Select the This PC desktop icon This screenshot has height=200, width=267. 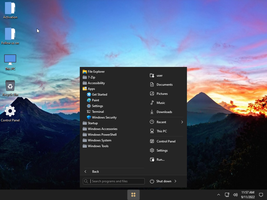pos(10,62)
